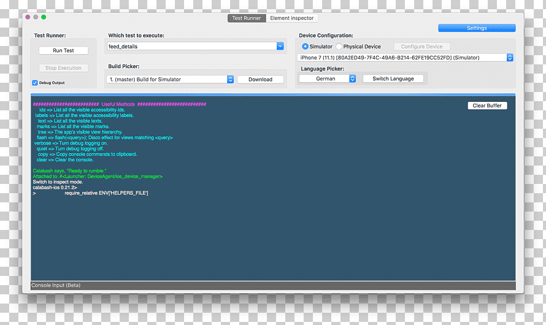This screenshot has width=546, height=325.
Task: Click the disabled Stop Execution button
Action: click(63, 68)
